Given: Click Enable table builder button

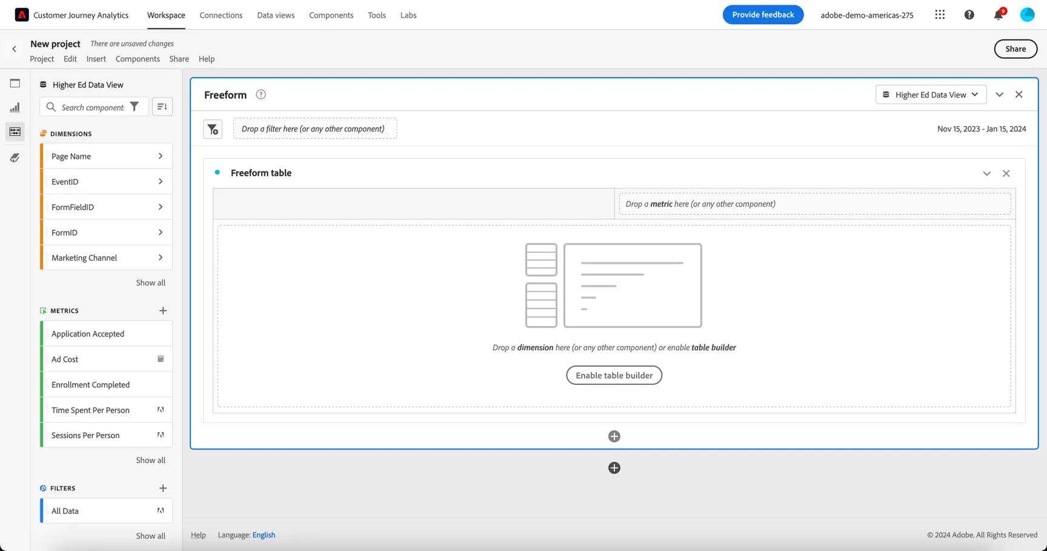Looking at the screenshot, I should [x=614, y=375].
